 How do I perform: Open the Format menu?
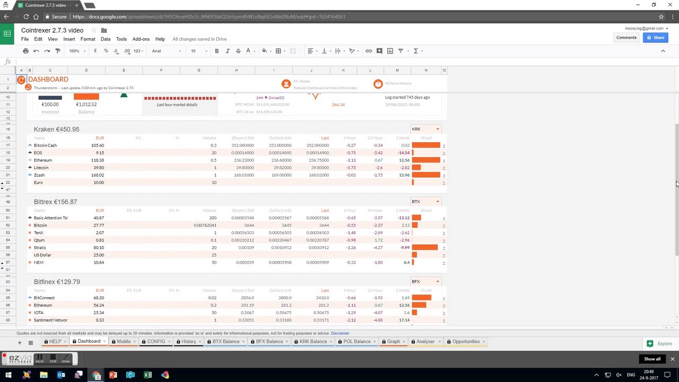point(88,39)
